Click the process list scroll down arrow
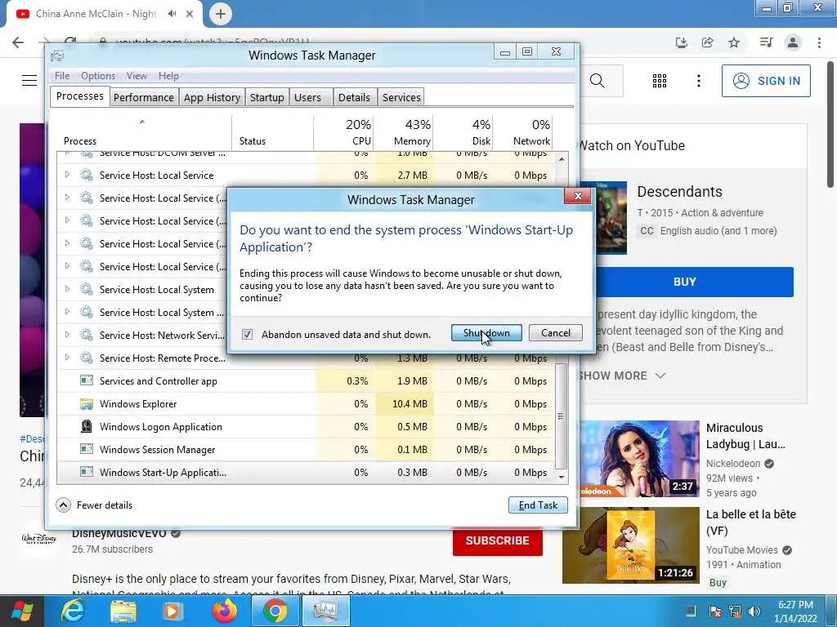 562,477
